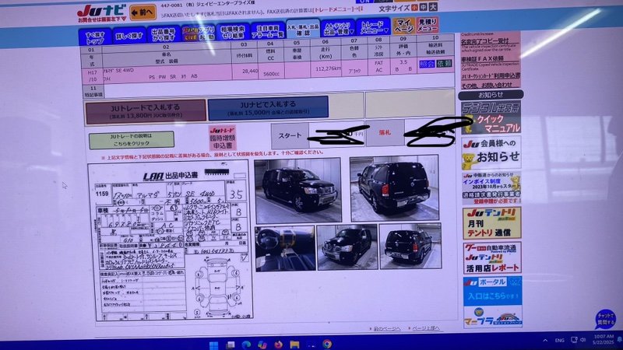Click the 落札 price label
Viewport: 623px width, 350px height.
click(x=385, y=133)
